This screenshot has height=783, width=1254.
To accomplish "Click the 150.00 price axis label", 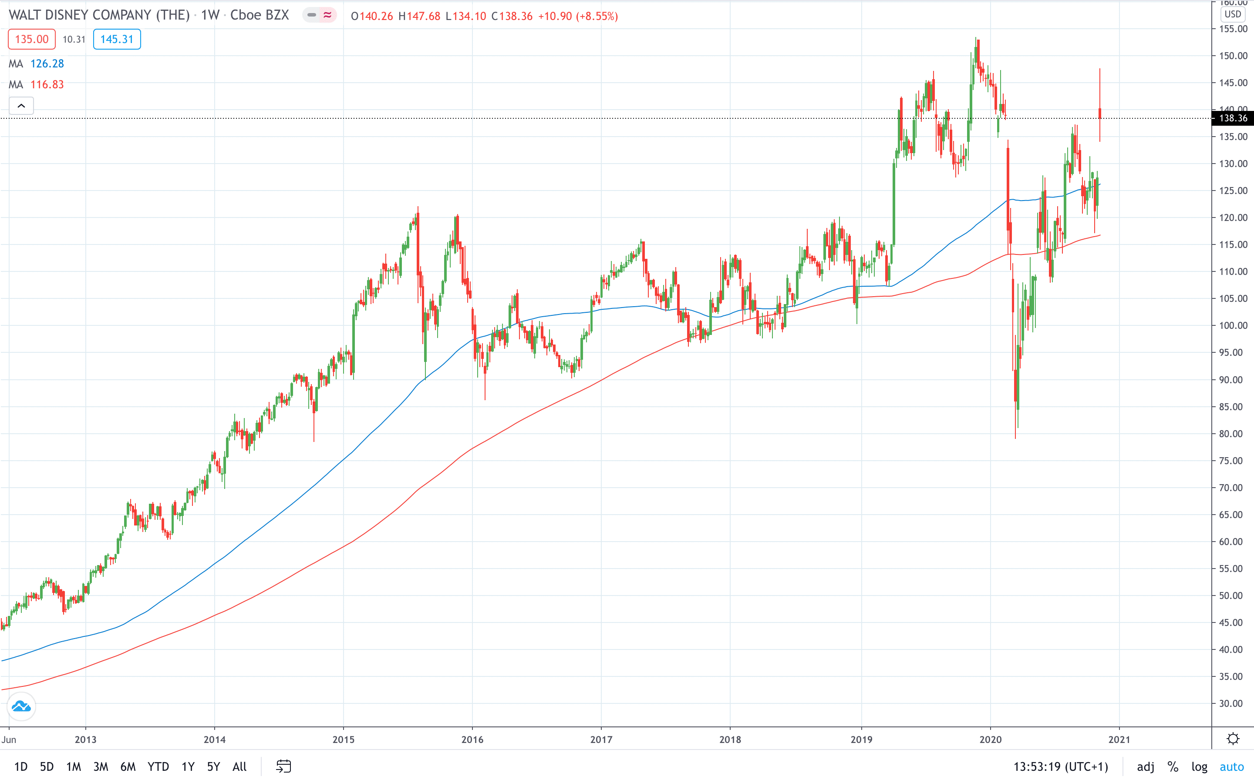I will point(1233,55).
